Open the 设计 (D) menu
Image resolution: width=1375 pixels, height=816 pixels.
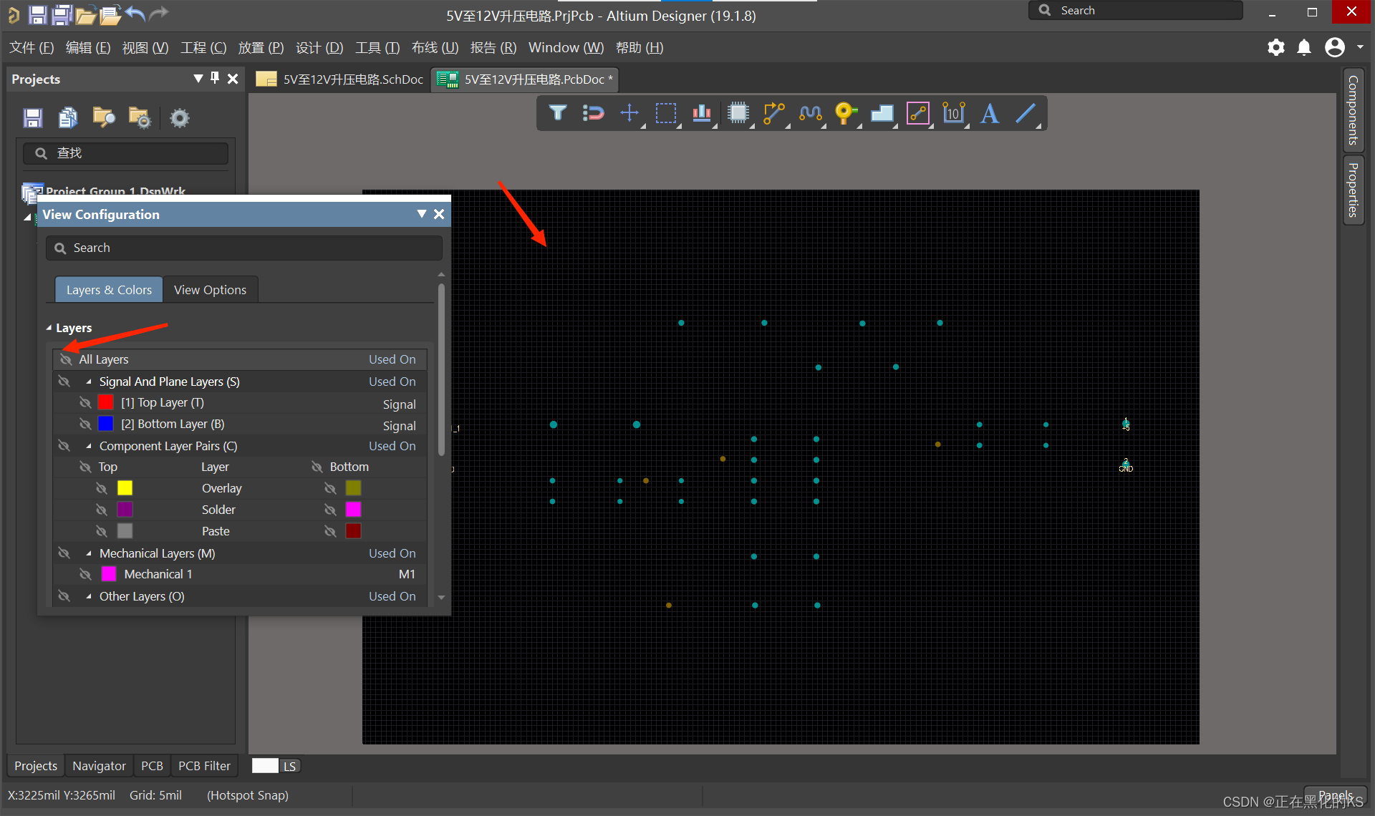coord(319,48)
